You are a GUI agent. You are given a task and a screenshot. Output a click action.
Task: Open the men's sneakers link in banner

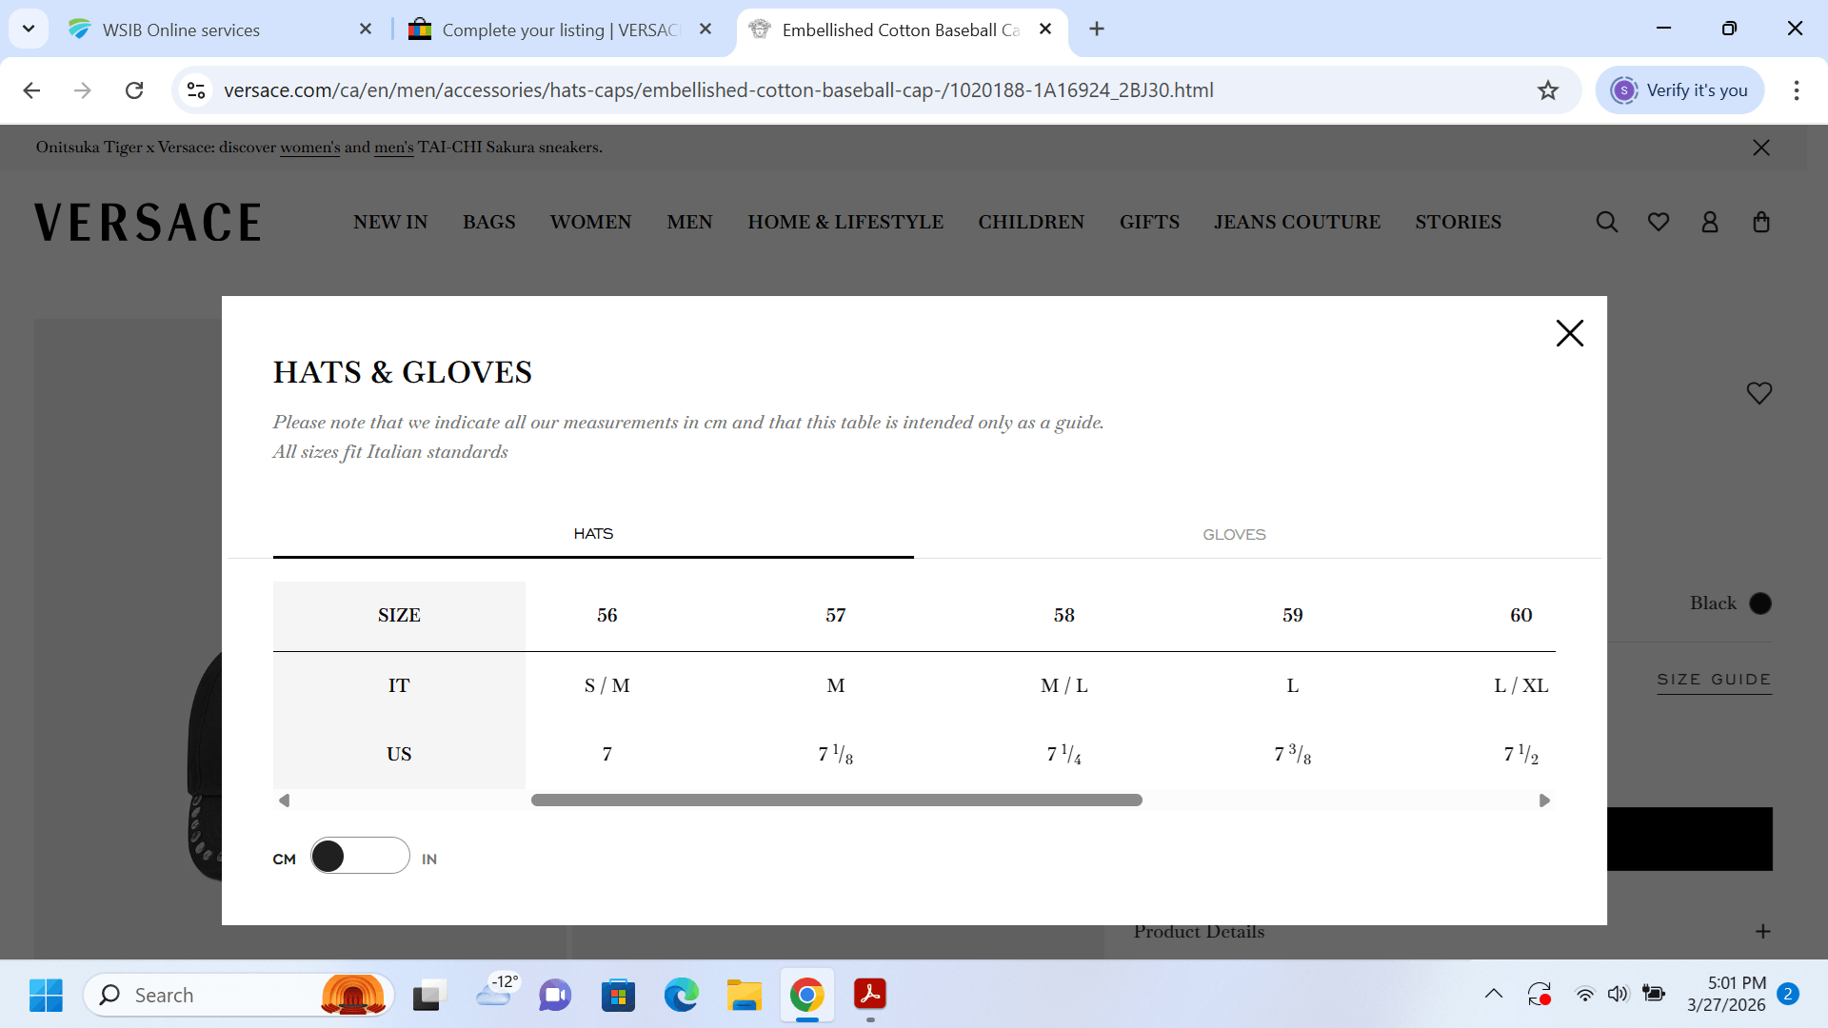[394, 148]
